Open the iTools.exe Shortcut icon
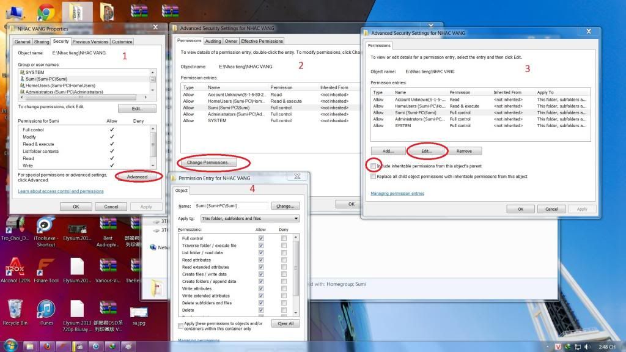This screenshot has width=626, height=352. (46, 232)
